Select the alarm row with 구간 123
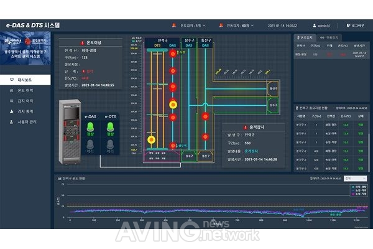Screen dimensions: 373x249 coord(331,54)
